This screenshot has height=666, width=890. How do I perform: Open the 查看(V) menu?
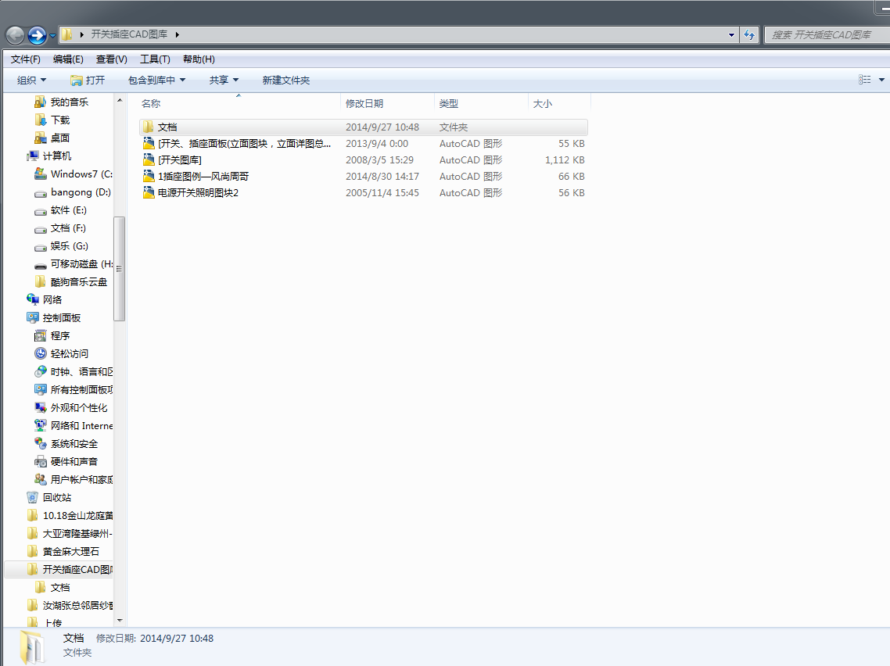tap(111, 59)
